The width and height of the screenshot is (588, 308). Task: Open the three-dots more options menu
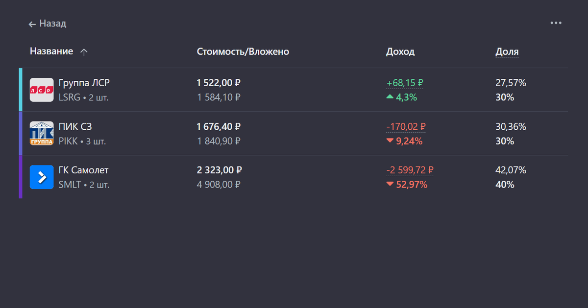pyautogui.click(x=556, y=23)
